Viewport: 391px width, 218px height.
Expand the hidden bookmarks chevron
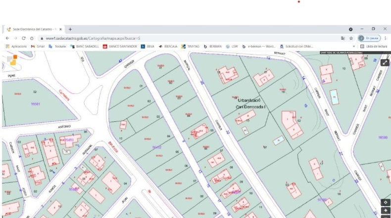(353, 47)
